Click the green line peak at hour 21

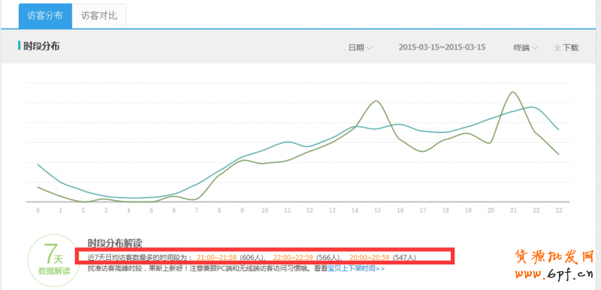click(x=512, y=92)
